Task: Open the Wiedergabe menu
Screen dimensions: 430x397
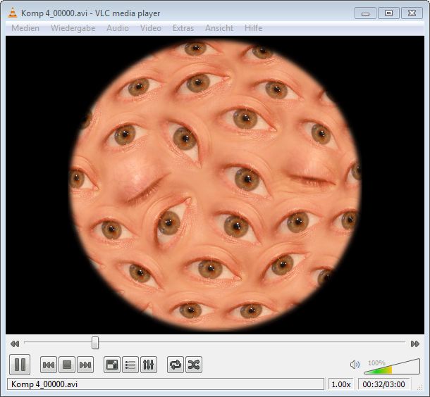Action: 73,28
